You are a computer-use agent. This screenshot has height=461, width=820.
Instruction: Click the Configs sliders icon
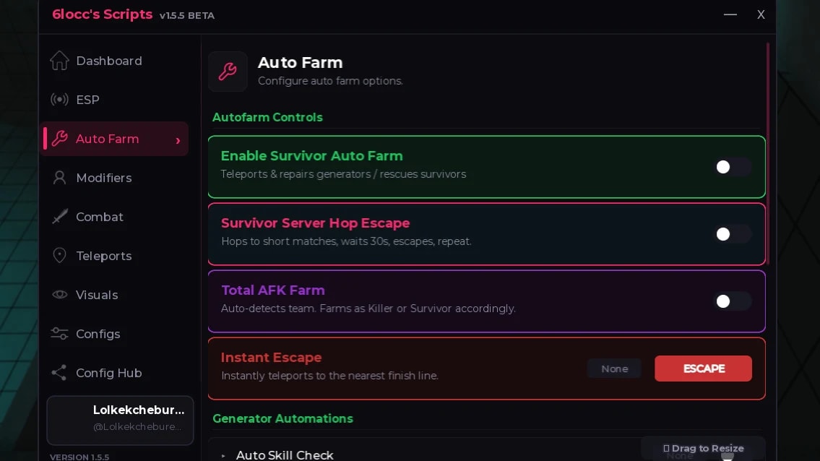click(x=59, y=333)
